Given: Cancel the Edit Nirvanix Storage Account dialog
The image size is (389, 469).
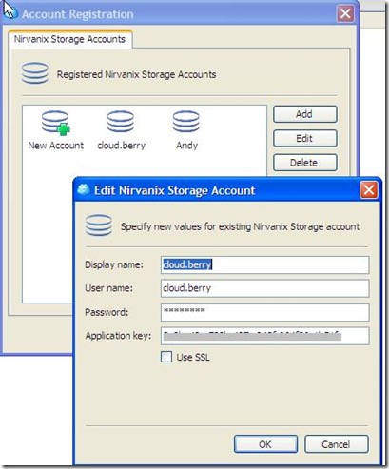Looking at the screenshot, I should (x=337, y=444).
